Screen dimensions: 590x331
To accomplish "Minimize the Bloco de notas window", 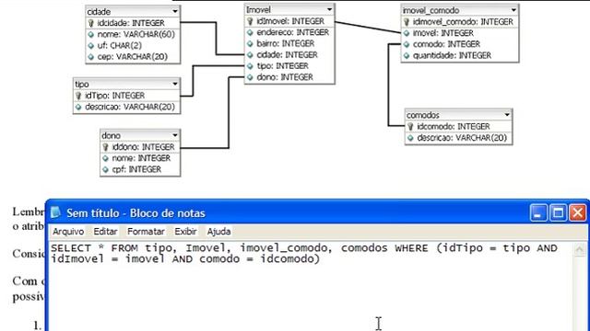I will 538,212.
